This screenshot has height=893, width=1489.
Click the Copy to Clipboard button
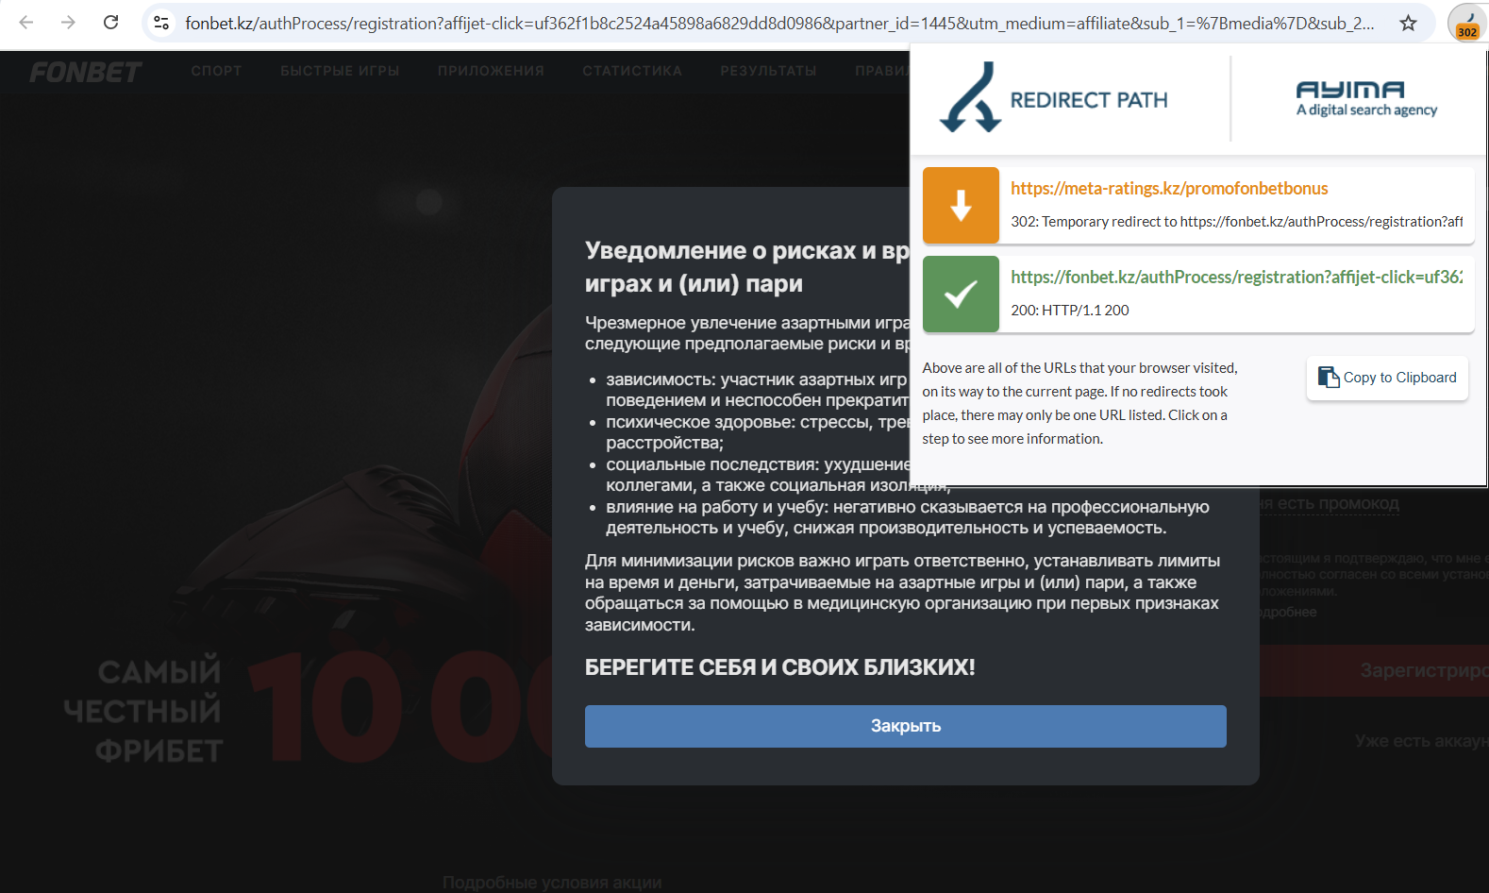pyautogui.click(x=1387, y=378)
